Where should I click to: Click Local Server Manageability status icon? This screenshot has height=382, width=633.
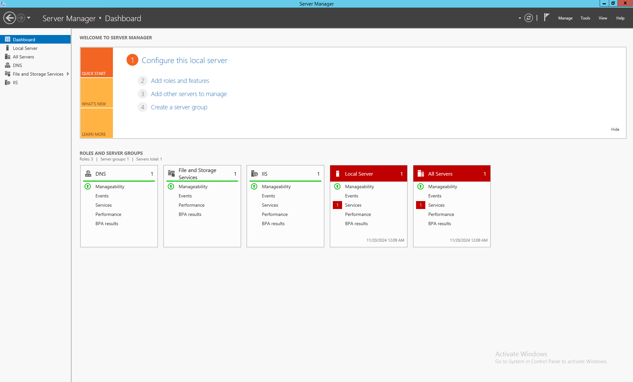click(337, 187)
